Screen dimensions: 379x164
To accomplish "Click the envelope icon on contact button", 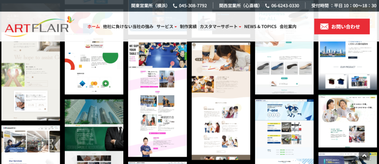I will pos(324,27).
